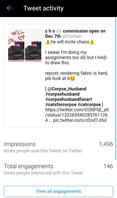Tap the right warning sign emoji

tap(92, 42)
